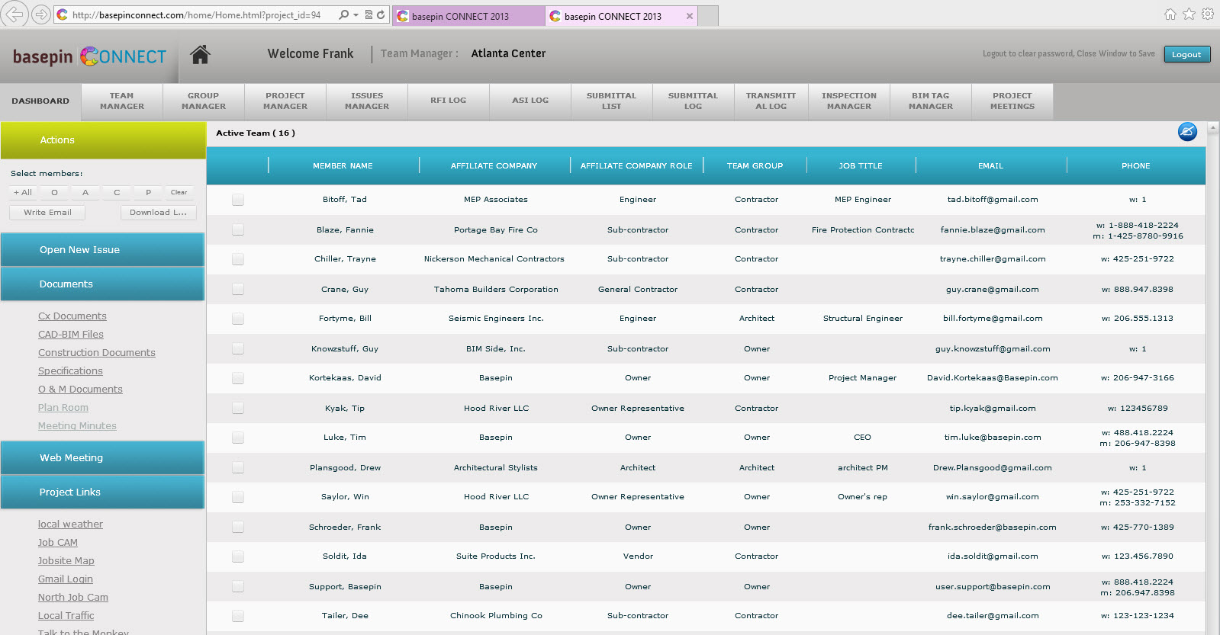The width and height of the screenshot is (1220, 635).
Task: Refresh the page from the address bar
Action: pos(381,14)
